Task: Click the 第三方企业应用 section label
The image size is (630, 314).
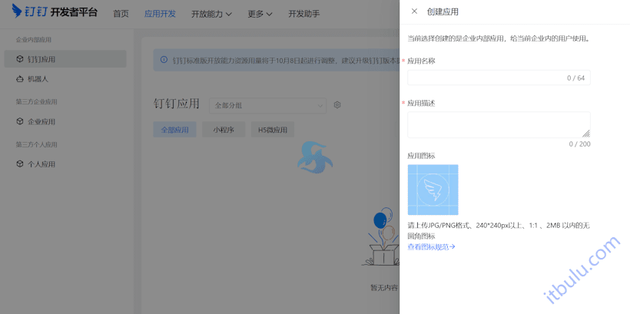Action: (x=37, y=101)
